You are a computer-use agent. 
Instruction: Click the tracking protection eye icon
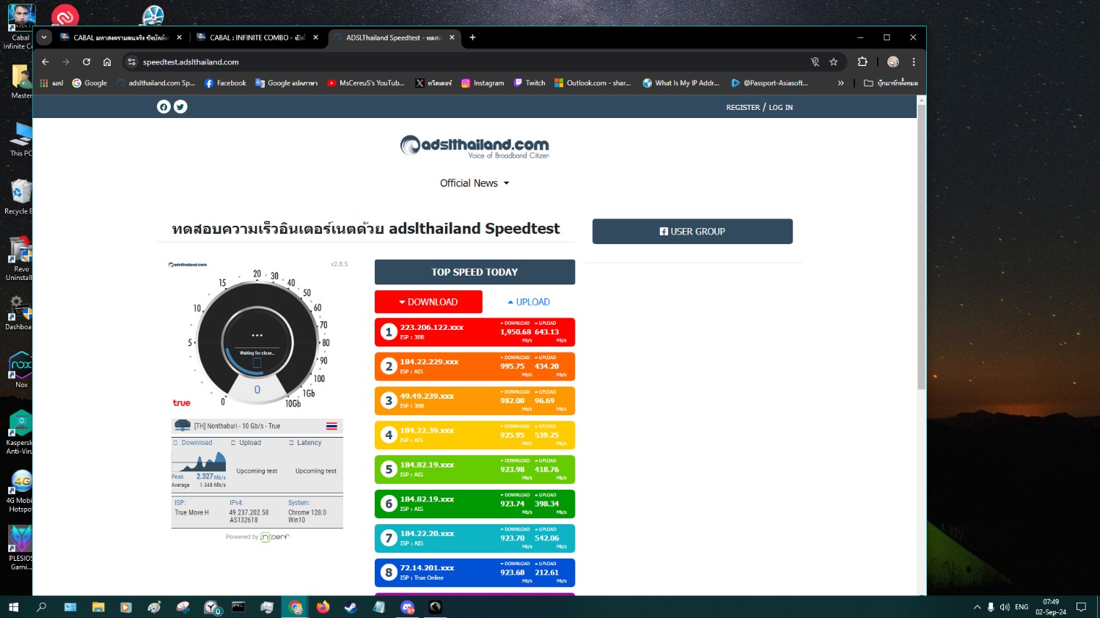[x=815, y=62]
